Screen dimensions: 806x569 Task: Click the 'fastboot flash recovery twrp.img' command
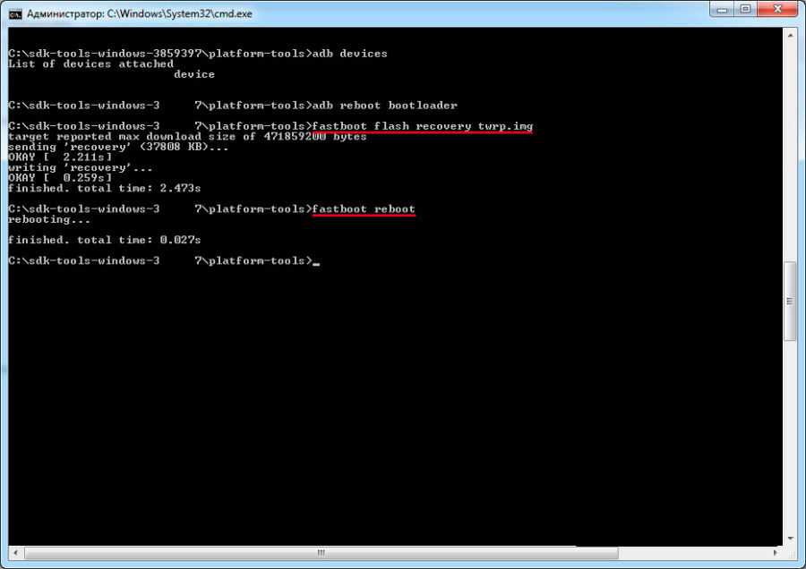point(423,126)
